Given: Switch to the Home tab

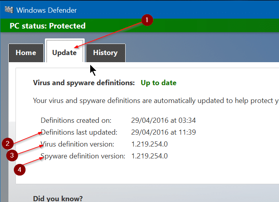Looking at the screenshot, I should [26, 53].
